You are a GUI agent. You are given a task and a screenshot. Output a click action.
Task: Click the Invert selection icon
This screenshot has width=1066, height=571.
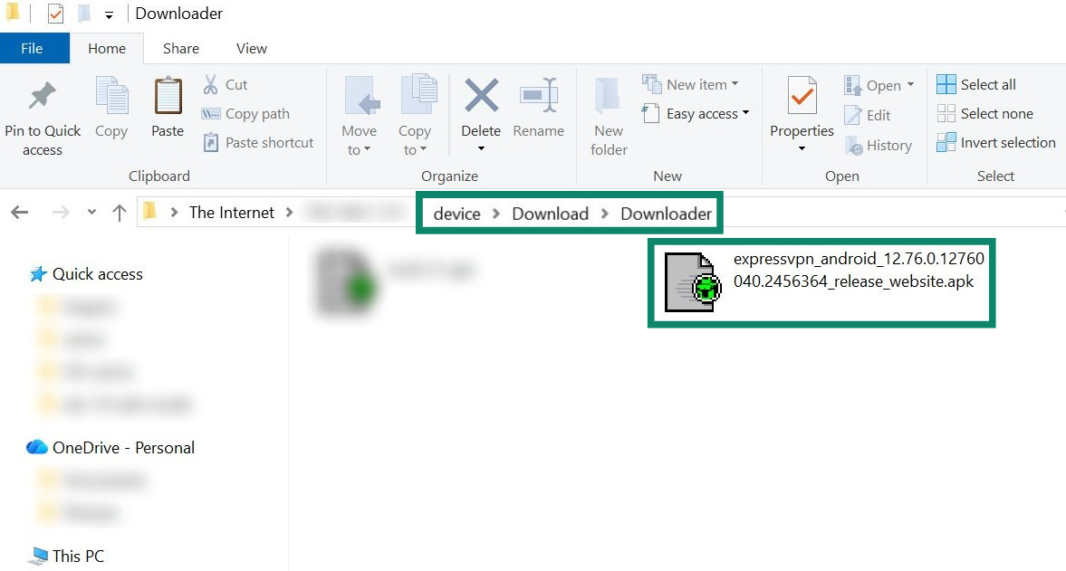946,143
